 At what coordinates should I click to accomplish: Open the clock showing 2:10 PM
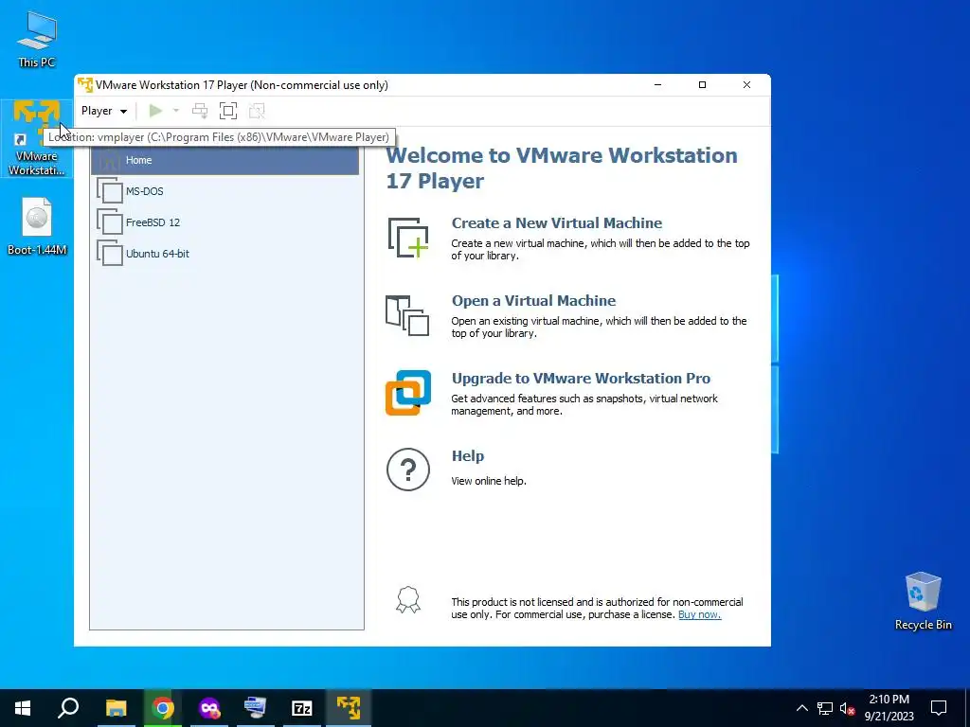[x=889, y=708]
